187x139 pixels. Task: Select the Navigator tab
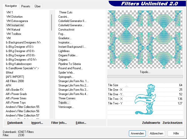[x=11, y=6]
